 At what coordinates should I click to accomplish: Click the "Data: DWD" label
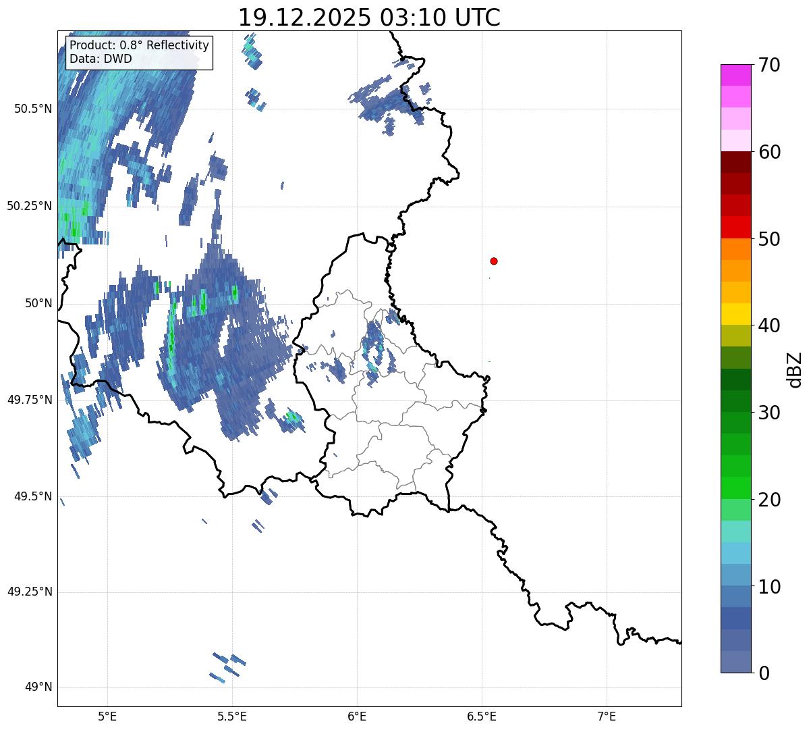point(101,59)
